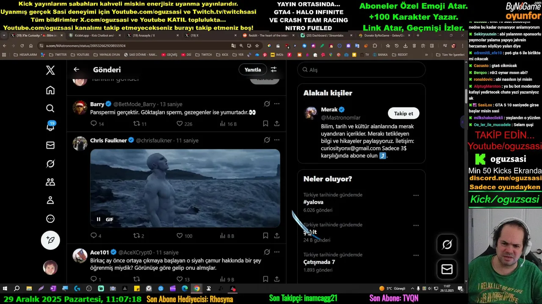This screenshot has height=304, width=542.
Task: Bookmark Barry's post
Action: click(265, 124)
